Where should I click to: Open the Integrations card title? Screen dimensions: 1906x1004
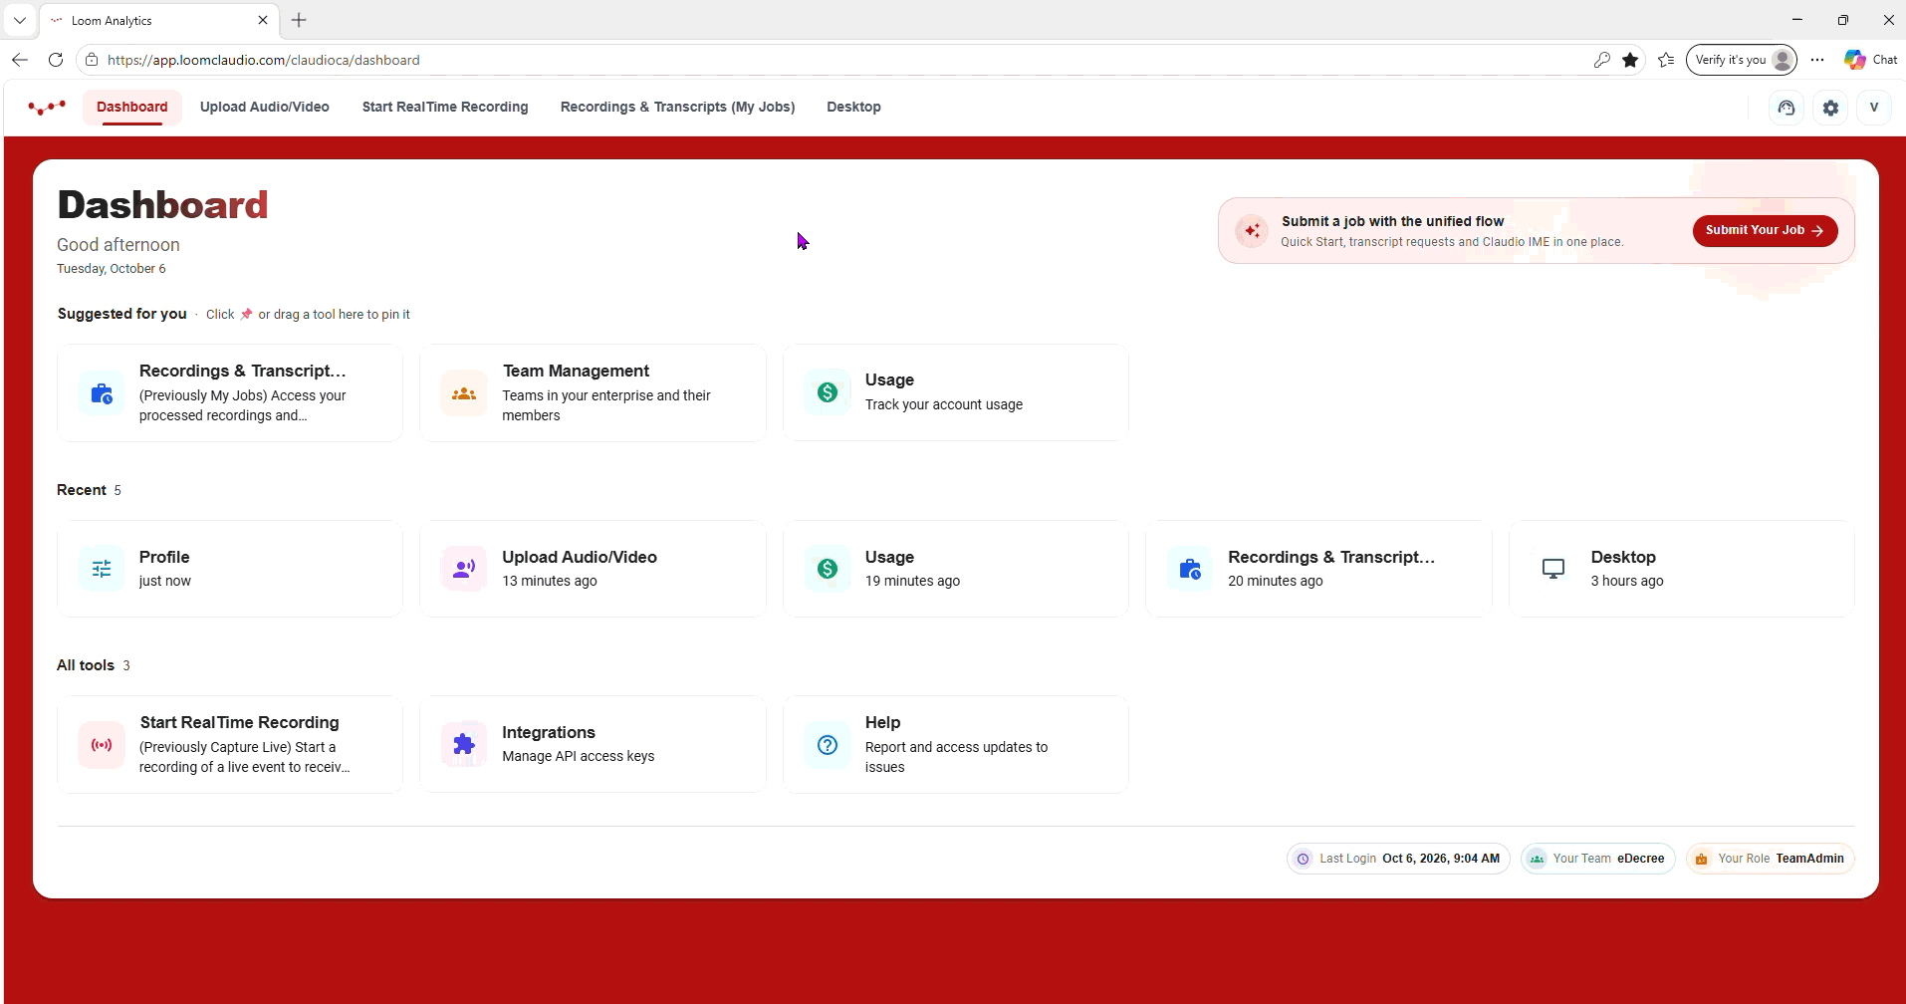coord(549,732)
